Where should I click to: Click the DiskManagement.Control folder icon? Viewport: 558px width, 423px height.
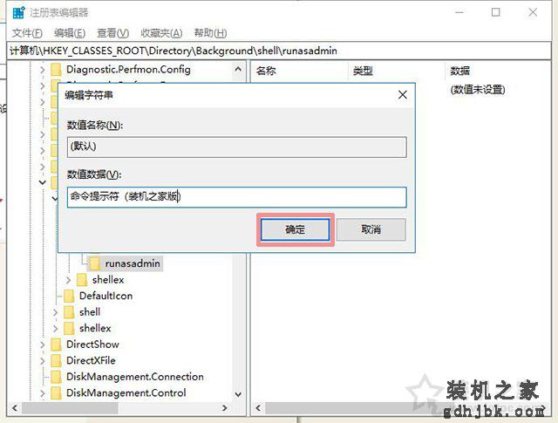56,393
